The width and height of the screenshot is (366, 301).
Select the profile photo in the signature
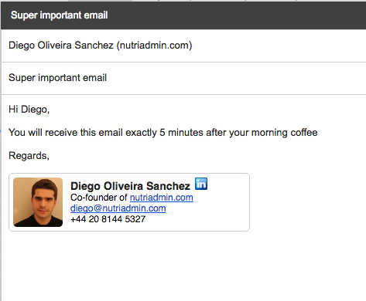coord(38,202)
